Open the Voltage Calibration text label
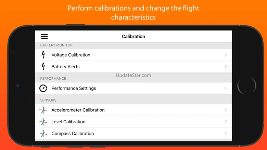Screen dimensions: 267x150 pyautogui.click(x=71, y=55)
